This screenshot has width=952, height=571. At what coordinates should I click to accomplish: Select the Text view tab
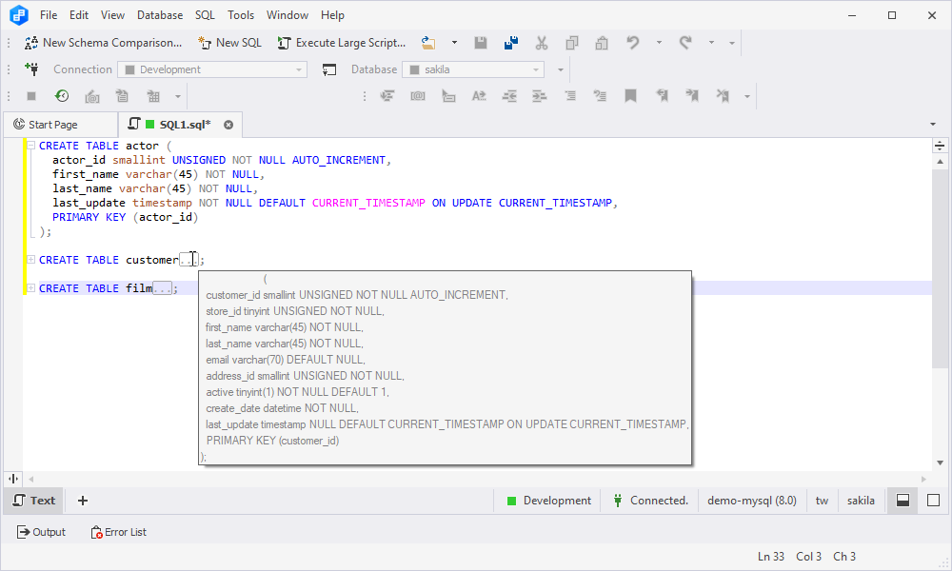[x=34, y=501]
